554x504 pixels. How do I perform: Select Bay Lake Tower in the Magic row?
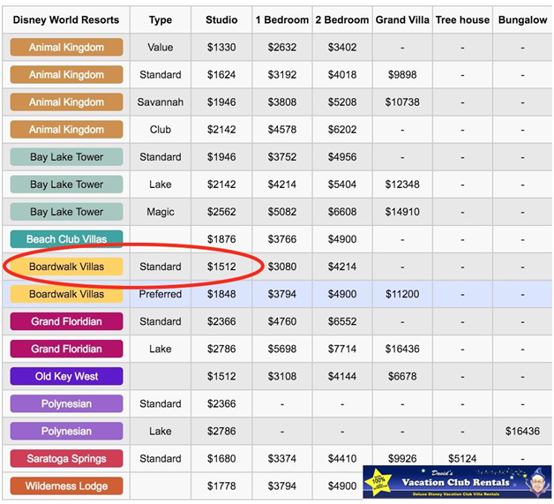click(66, 212)
